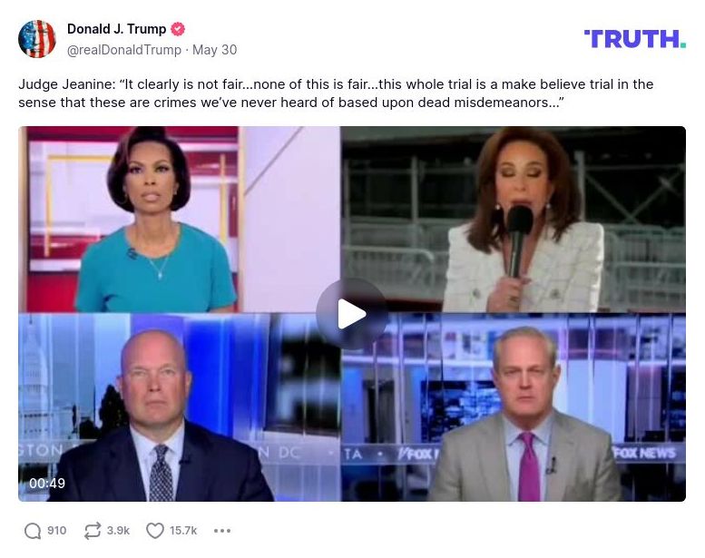Viewport: 705px width, 558px height.
Task: Like the post with heart icon
Action: pos(155,531)
